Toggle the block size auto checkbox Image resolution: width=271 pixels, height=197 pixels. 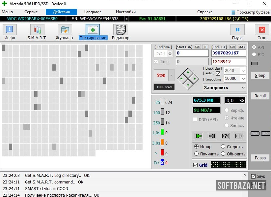(x=218, y=73)
